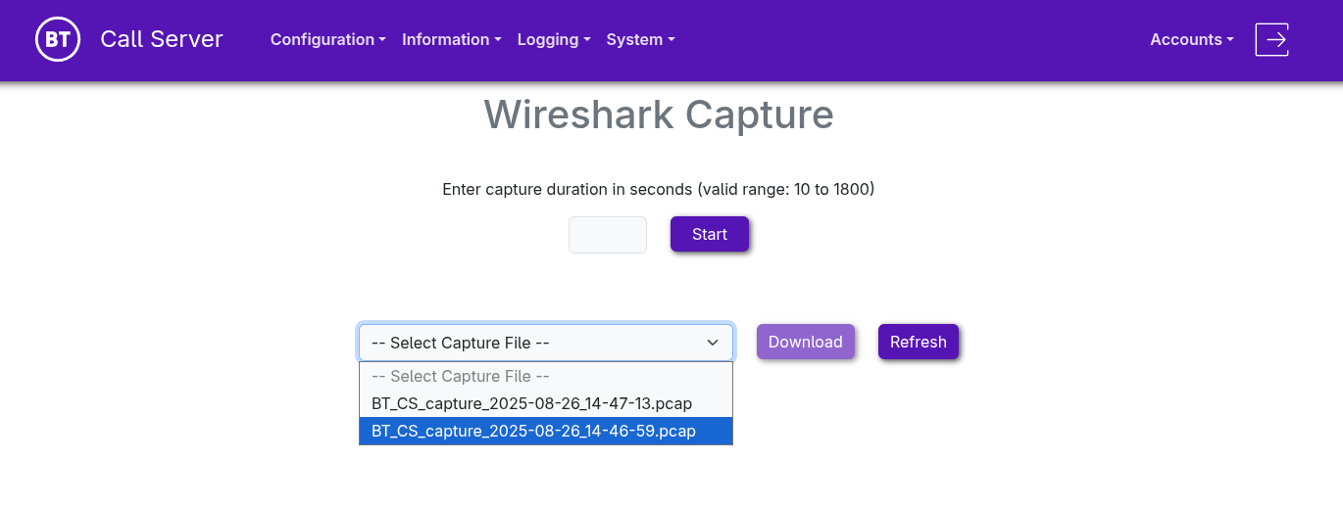1343x508 pixels.
Task: Start the Wireshark capture
Action: pos(710,235)
